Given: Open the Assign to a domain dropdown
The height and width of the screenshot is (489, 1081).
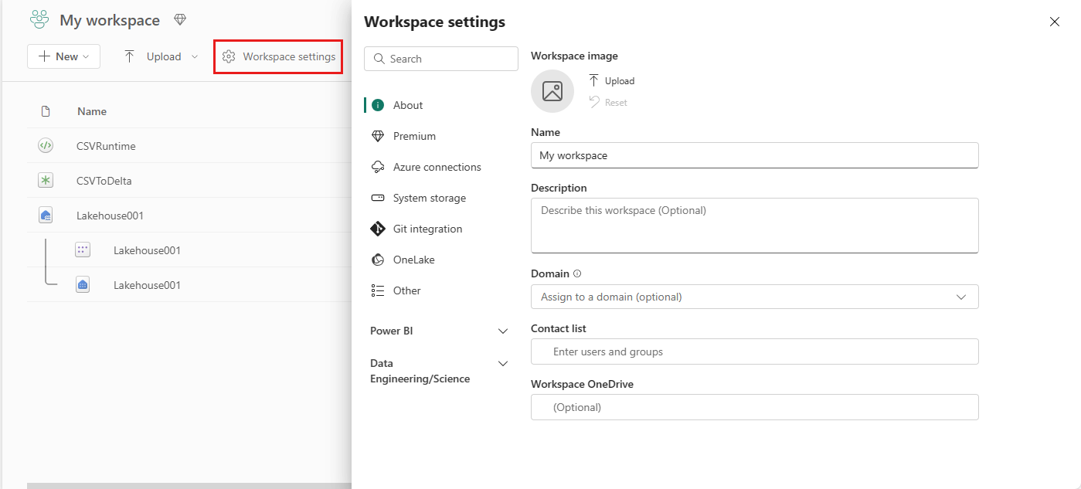Looking at the screenshot, I should click(x=754, y=297).
